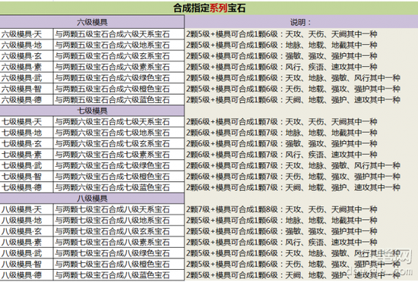The image size is (418, 282).
Task: Click cell 七级模具·智
Action: pos(27,177)
